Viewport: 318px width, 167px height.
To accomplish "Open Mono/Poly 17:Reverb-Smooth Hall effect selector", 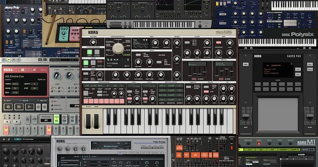I will pos(70,52).
